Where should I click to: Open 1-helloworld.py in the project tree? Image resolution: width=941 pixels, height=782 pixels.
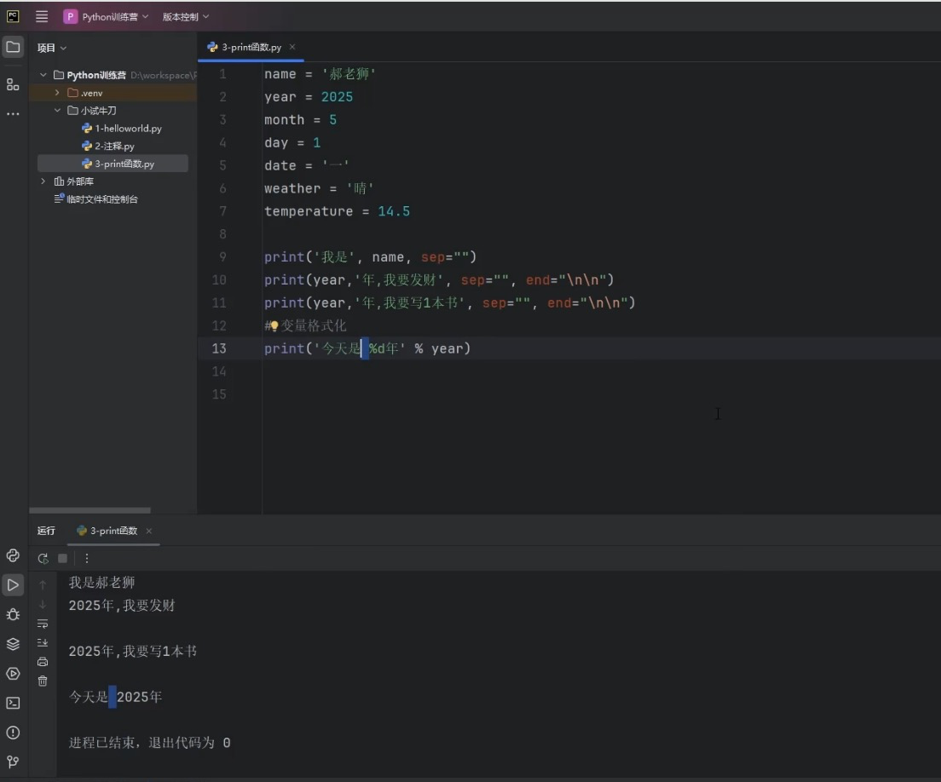[x=127, y=129]
